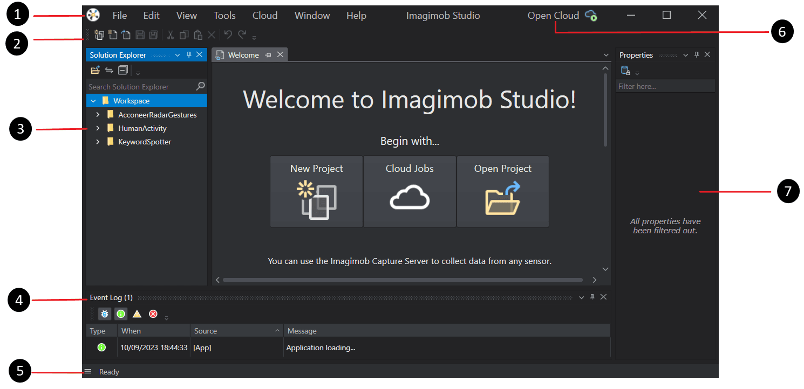Open Properties panel options dropdown arrow
This screenshot has width=804, height=389.
click(x=686, y=55)
